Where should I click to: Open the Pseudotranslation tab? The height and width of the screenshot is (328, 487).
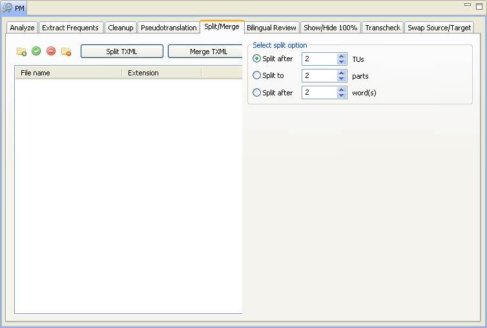click(169, 28)
